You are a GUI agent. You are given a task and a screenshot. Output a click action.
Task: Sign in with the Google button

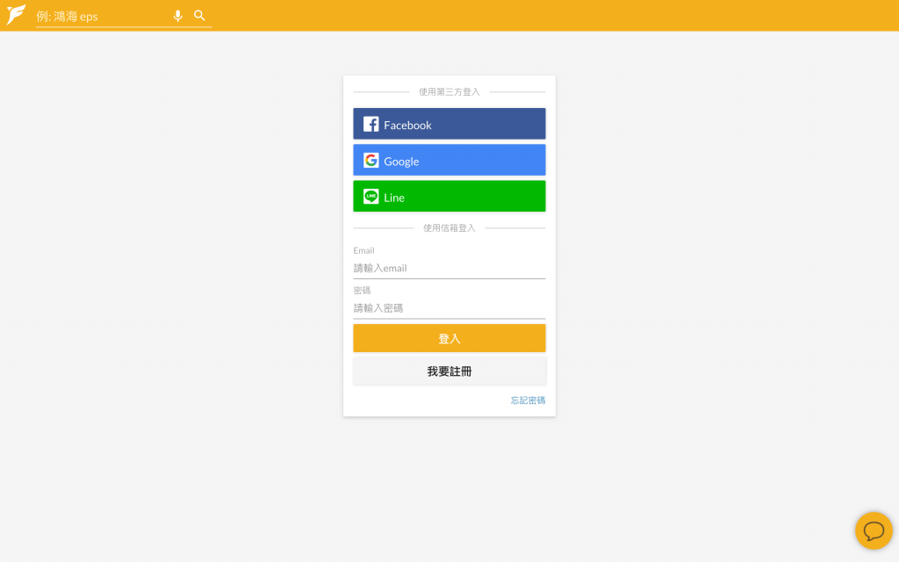click(x=449, y=160)
